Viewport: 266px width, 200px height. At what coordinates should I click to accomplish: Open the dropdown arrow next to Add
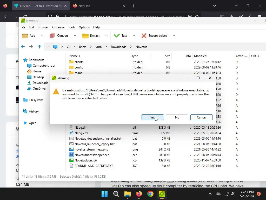click(42, 36)
